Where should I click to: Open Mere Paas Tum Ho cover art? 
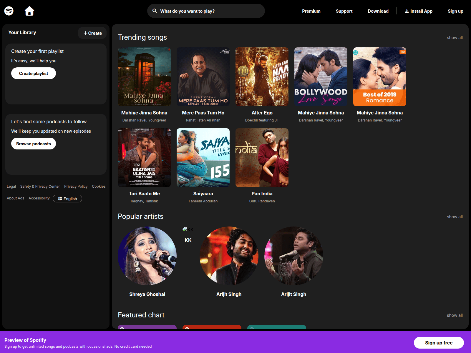(203, 77)
